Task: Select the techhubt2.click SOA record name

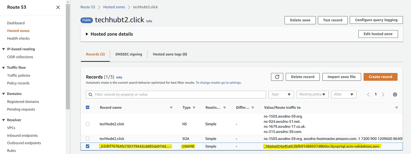Action: click(x=112, y=139)
